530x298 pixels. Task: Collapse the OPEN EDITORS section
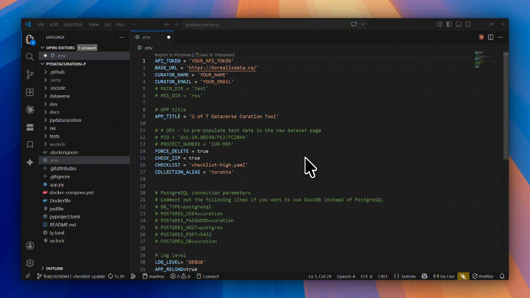point(60,48)
